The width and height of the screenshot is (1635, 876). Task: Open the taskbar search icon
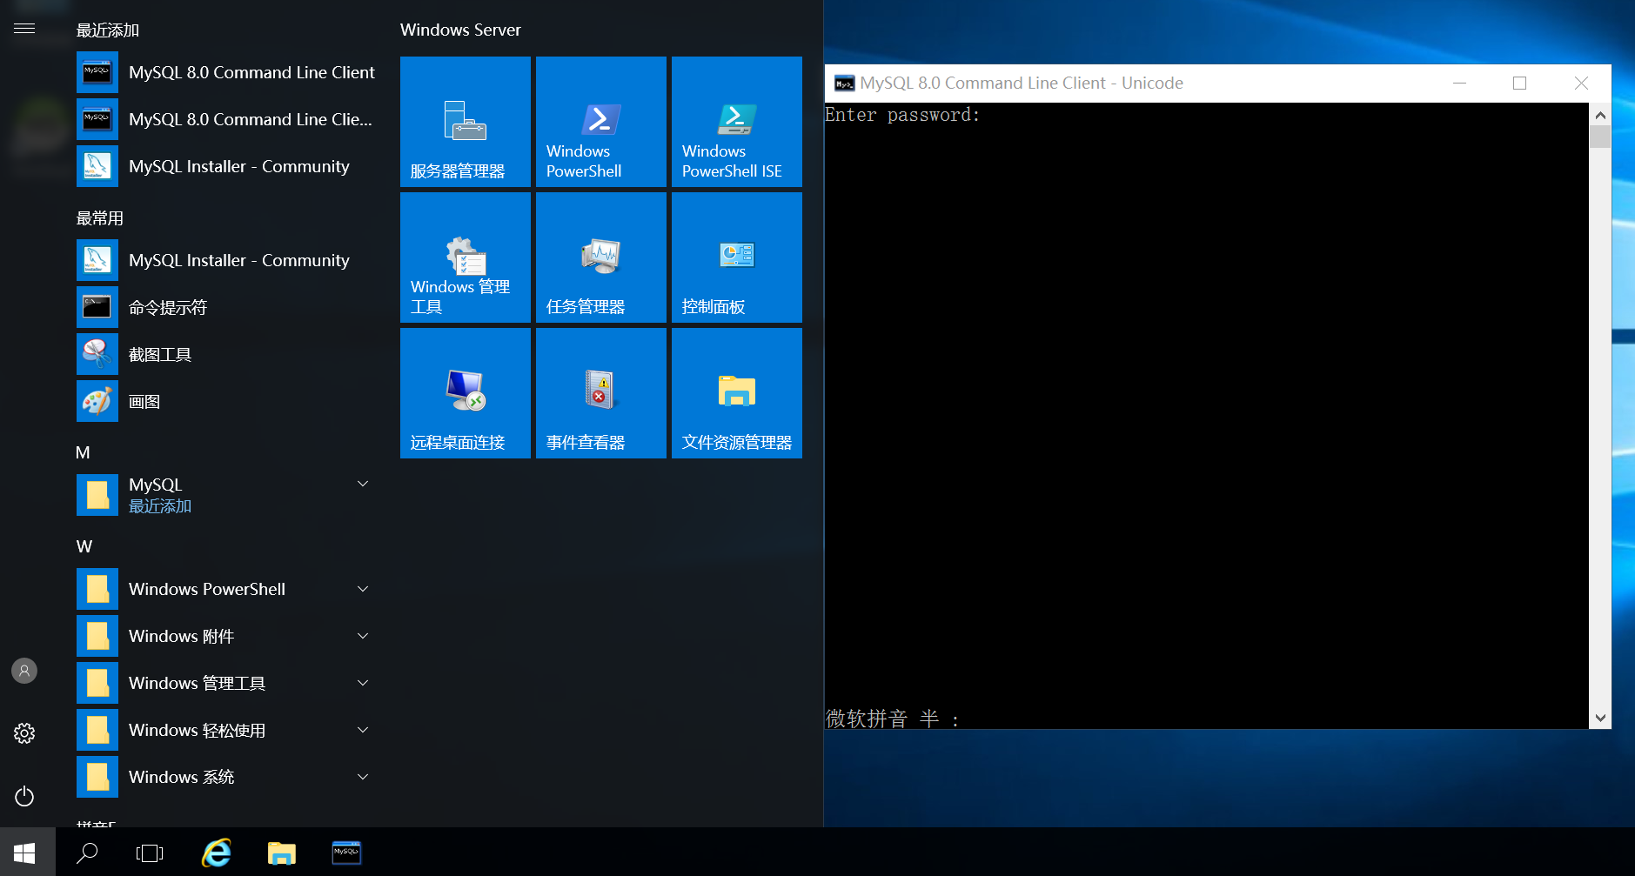coord(87,853)
